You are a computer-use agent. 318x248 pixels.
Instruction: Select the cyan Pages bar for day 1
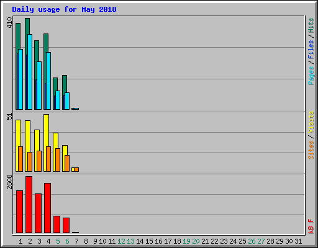[x=20, y=79]
